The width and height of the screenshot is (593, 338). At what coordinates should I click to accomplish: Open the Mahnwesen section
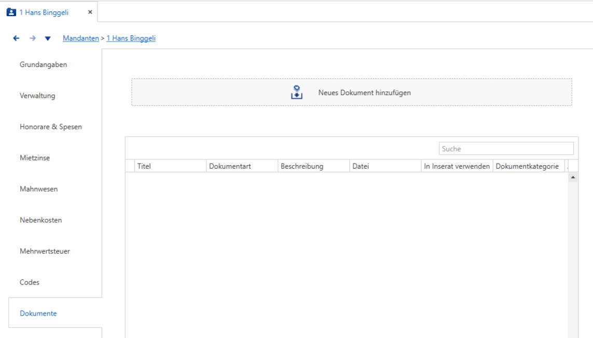[38, 189]
